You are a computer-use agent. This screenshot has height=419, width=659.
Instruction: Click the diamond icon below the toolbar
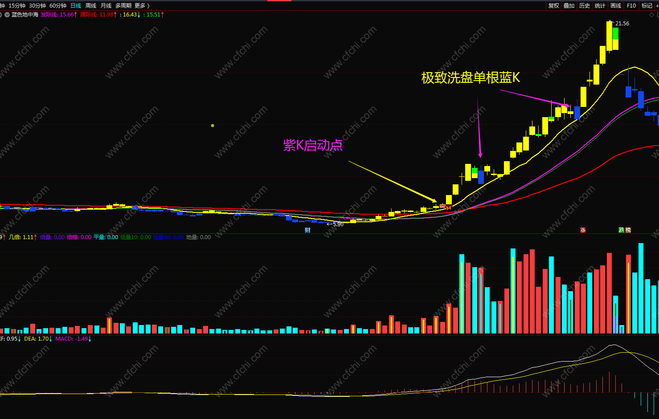[652, 15]
